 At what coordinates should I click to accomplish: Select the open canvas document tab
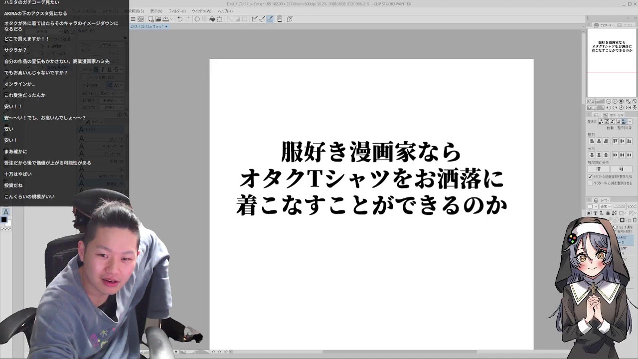(x=149, y=26)
